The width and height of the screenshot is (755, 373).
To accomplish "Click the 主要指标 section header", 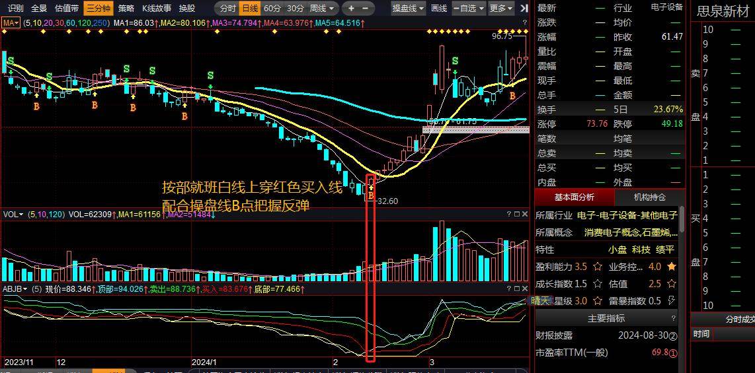I will (x=606, y=318).
